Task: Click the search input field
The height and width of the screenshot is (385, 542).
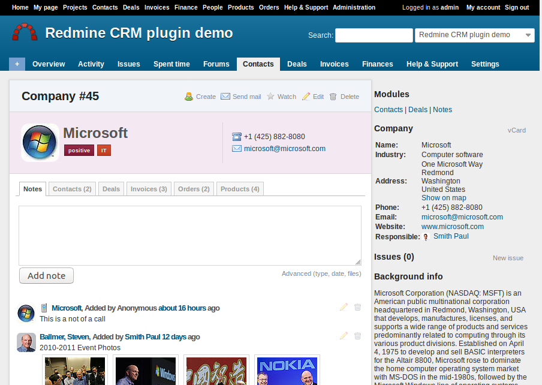Action: [374, 35]
